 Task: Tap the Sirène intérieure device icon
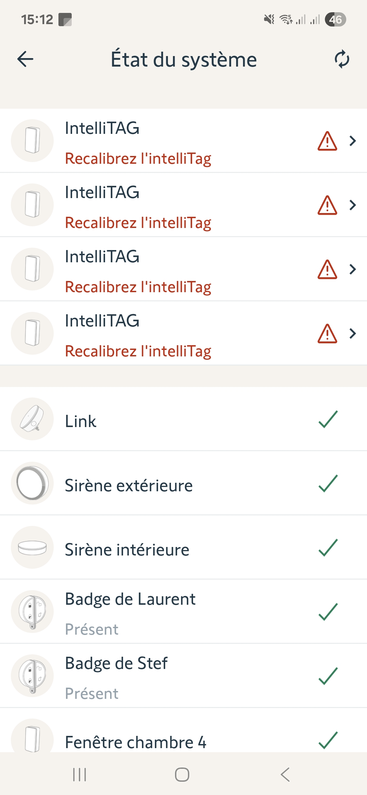32,547
